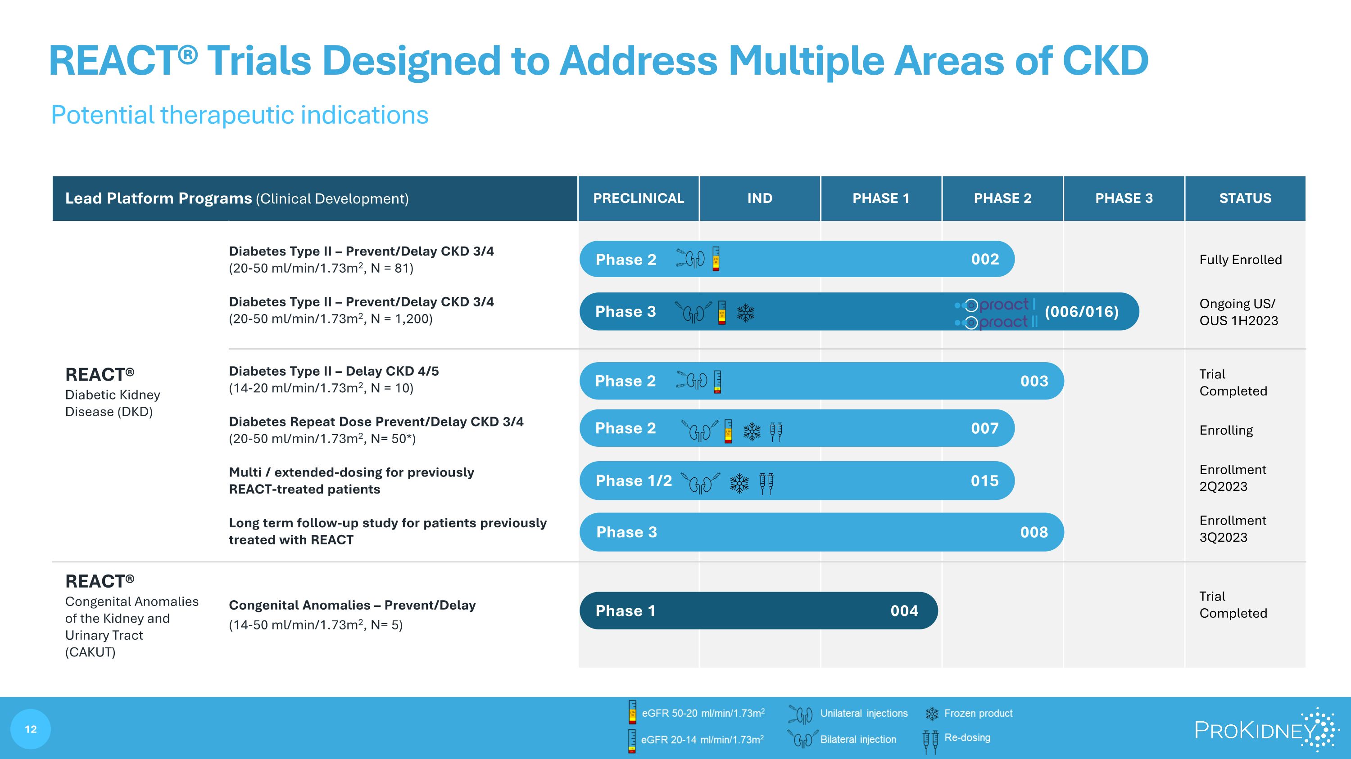Image resolution: width=1351 pixels, height=759 pixels.
Task: Click the Lead Platform Programs header
Action: (315, 198)
